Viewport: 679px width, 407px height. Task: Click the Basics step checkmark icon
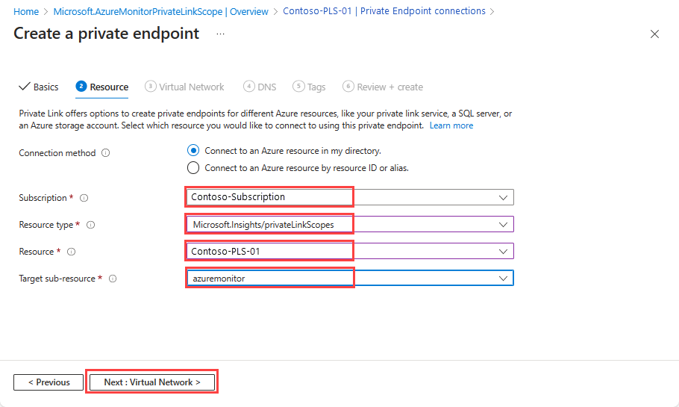(24, 87)
